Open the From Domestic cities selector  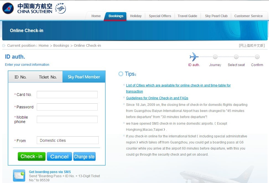tap(67, 140)
